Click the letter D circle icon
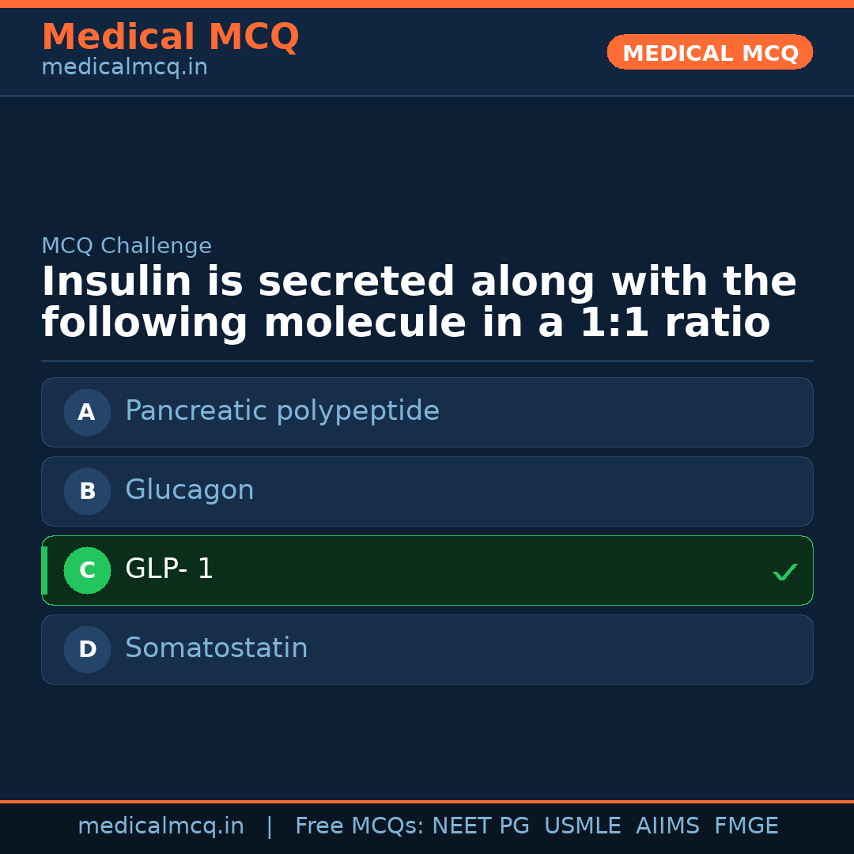The height and width of the screenshot is (854, 854). pos(87,649)
